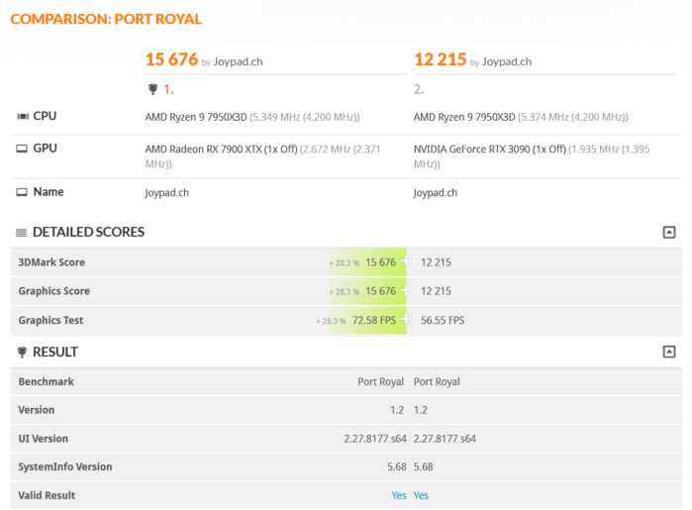Click the 72.58 FPS value
The width and height of the screenshot is (692, 510).
tap(374, 320)
